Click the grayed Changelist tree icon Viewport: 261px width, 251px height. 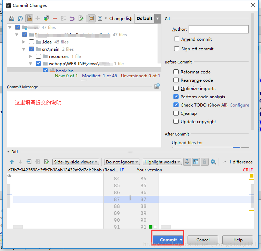(x=63, y=18)
